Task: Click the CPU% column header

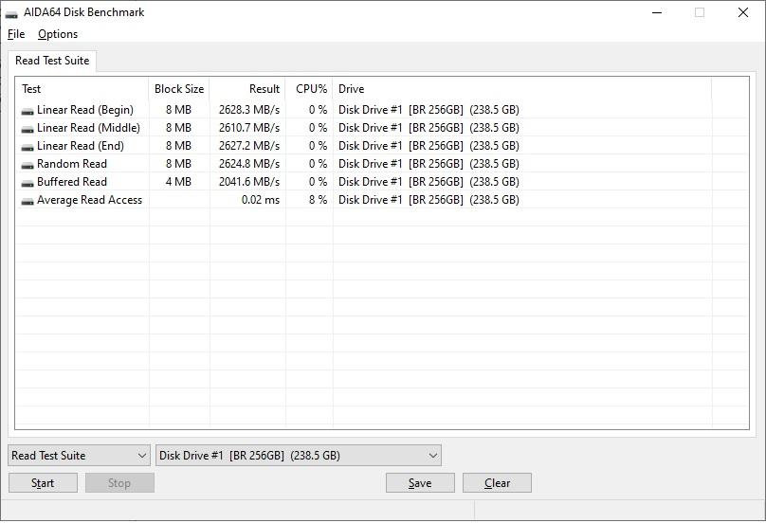Action: point(310,89)
